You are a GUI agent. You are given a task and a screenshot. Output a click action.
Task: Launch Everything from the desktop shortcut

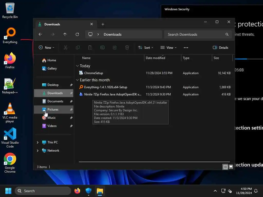[10, 35]
